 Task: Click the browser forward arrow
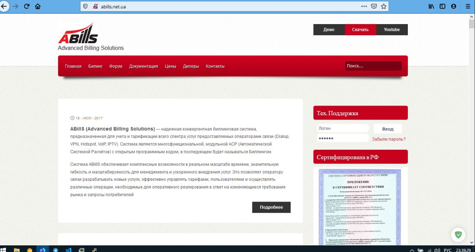(x=15, y=6)
